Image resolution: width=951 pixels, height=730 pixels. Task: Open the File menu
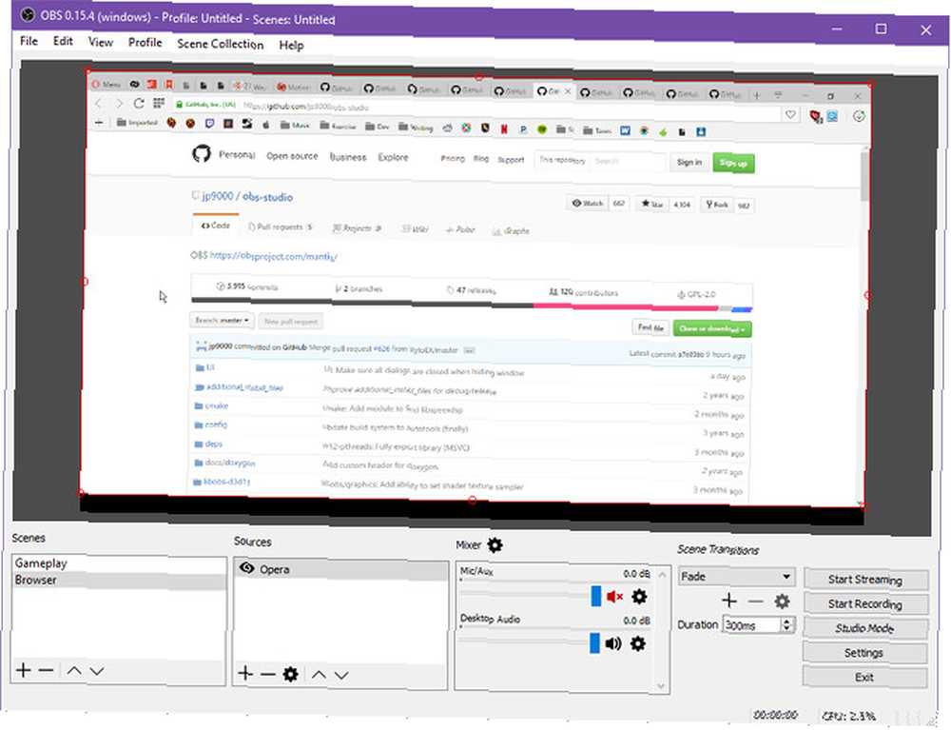[x=29, y=41]
